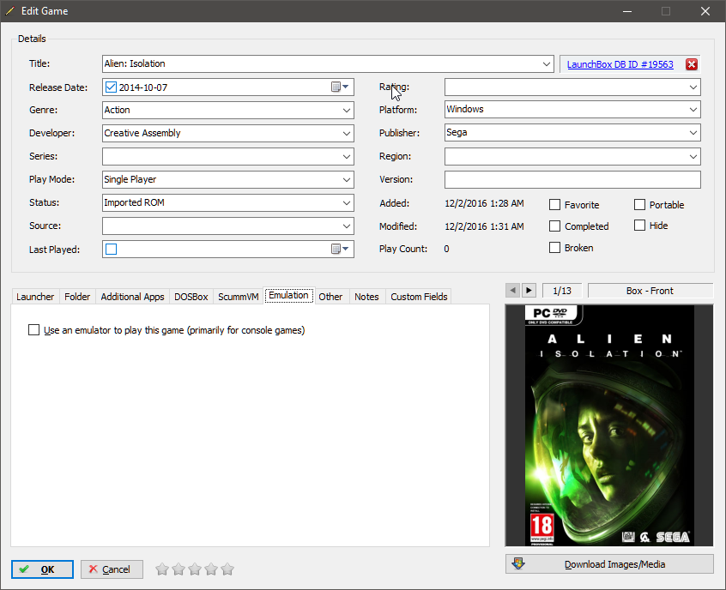Screen dimensions: 726x590
Task: Open the Other tab
Action: (x=330, y=297)
